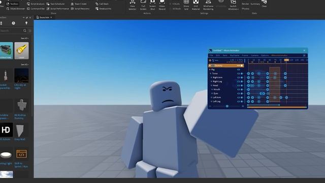Open Toolbox creations lightbulb tab
Viewport: 325px width, 183px height.
point(26,23)
